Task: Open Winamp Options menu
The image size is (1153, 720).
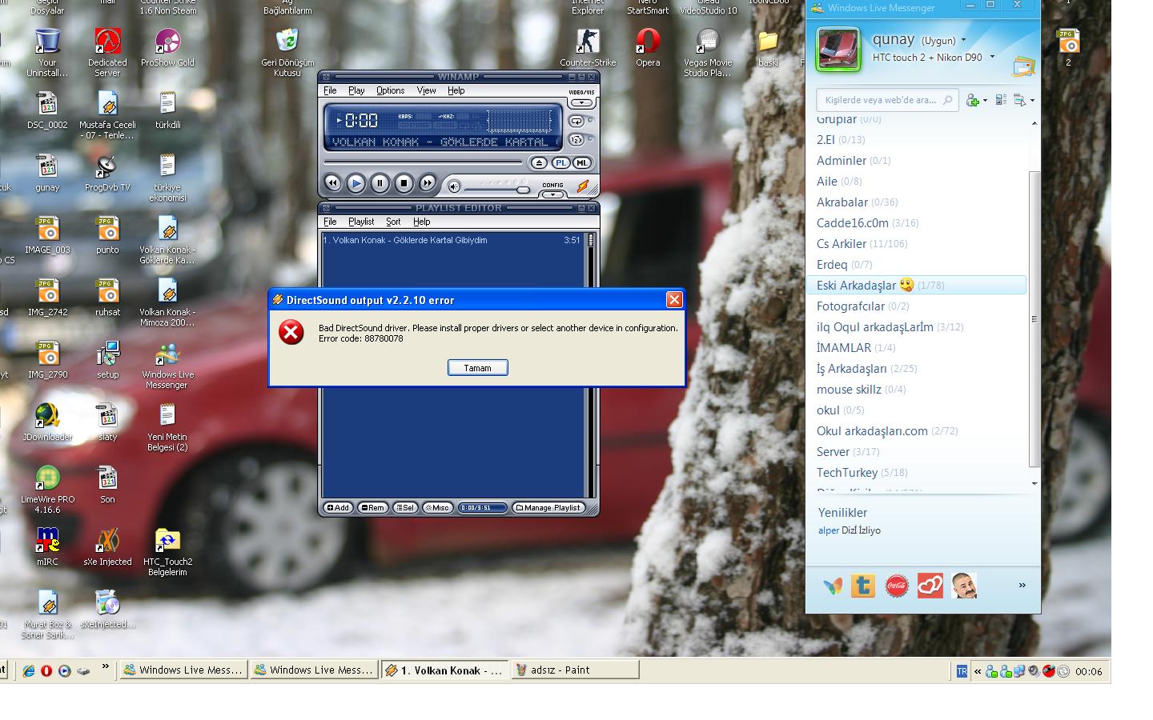Action: tap(390, 90)
